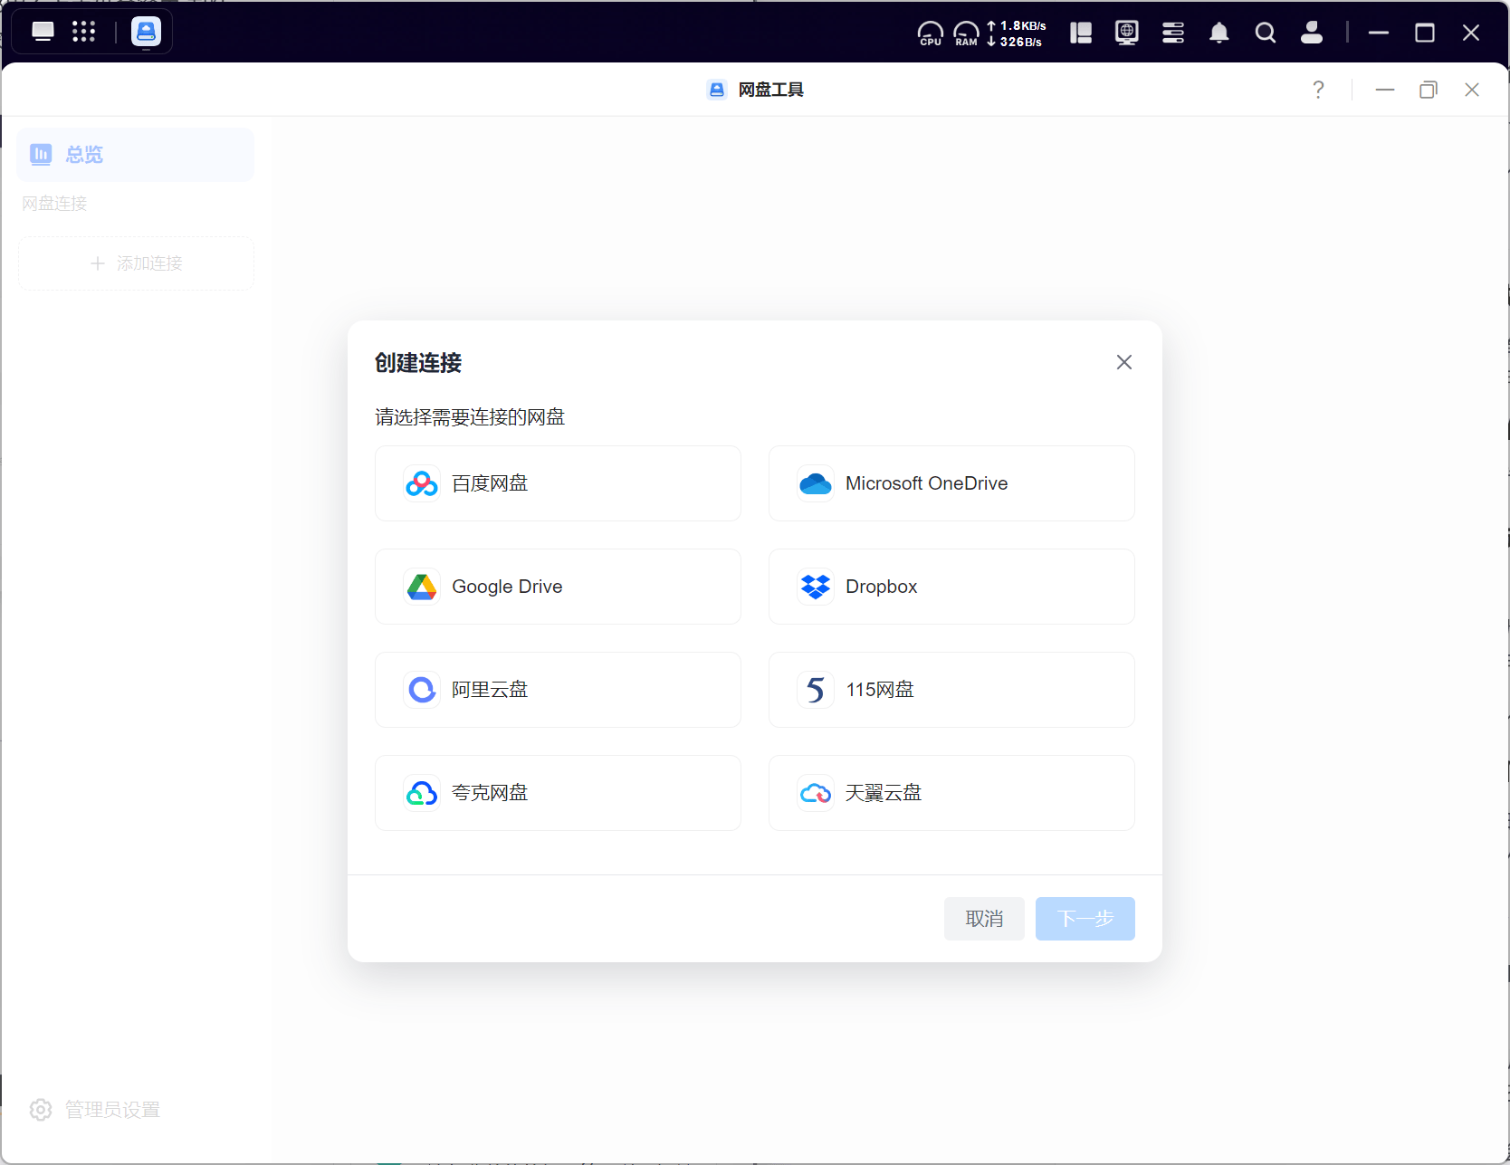
Task: Open the notifications bell icon
Action: click(1219, 33)
